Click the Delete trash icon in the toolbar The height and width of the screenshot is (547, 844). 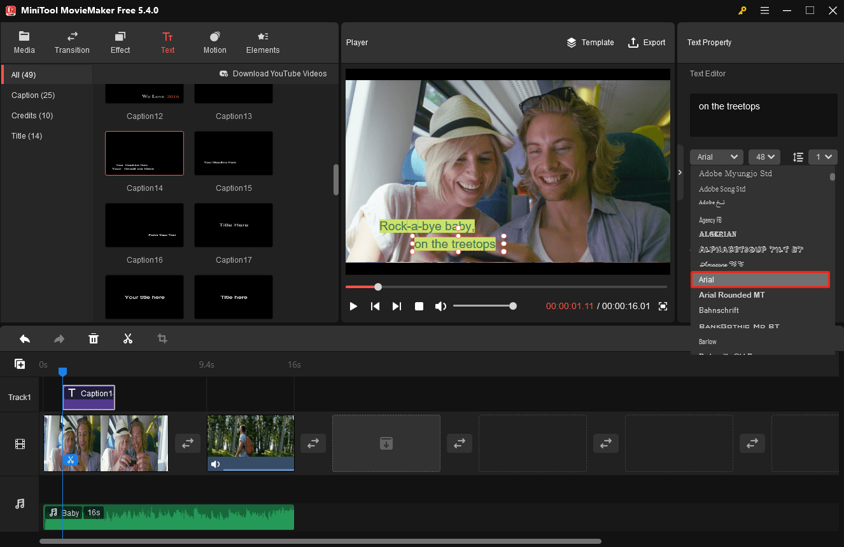(94, 338)
